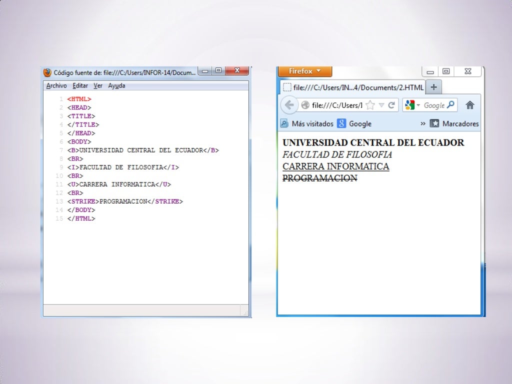Open a new tab with plus button
Screen dimensions: 512x384
pos(433,87)
